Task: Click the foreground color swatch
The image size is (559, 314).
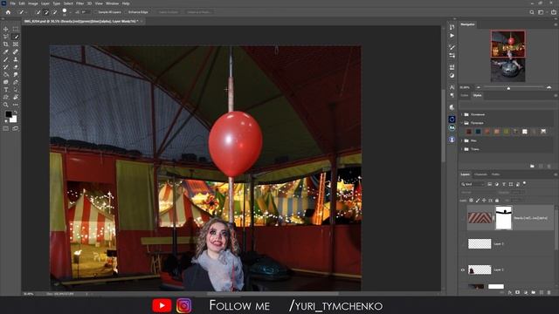Action: click(x=8, y=114)
